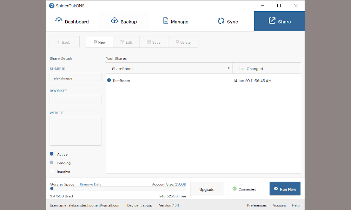The image size is (351, 210).
Task: Click the Upgrade button
Action: tap(207, 189)
